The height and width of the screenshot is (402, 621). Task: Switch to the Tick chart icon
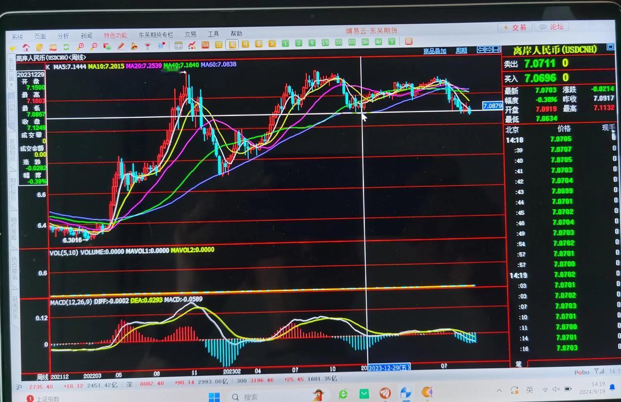pos(205,45)
